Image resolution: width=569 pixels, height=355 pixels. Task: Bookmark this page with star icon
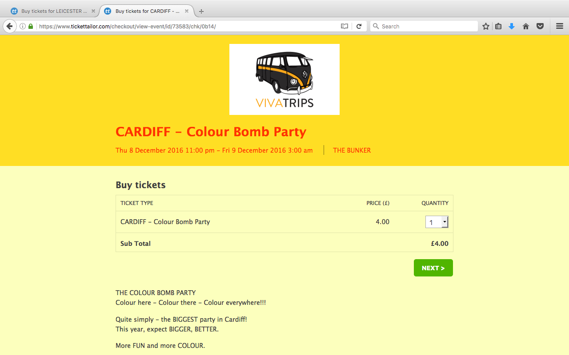tap(486, 26)
